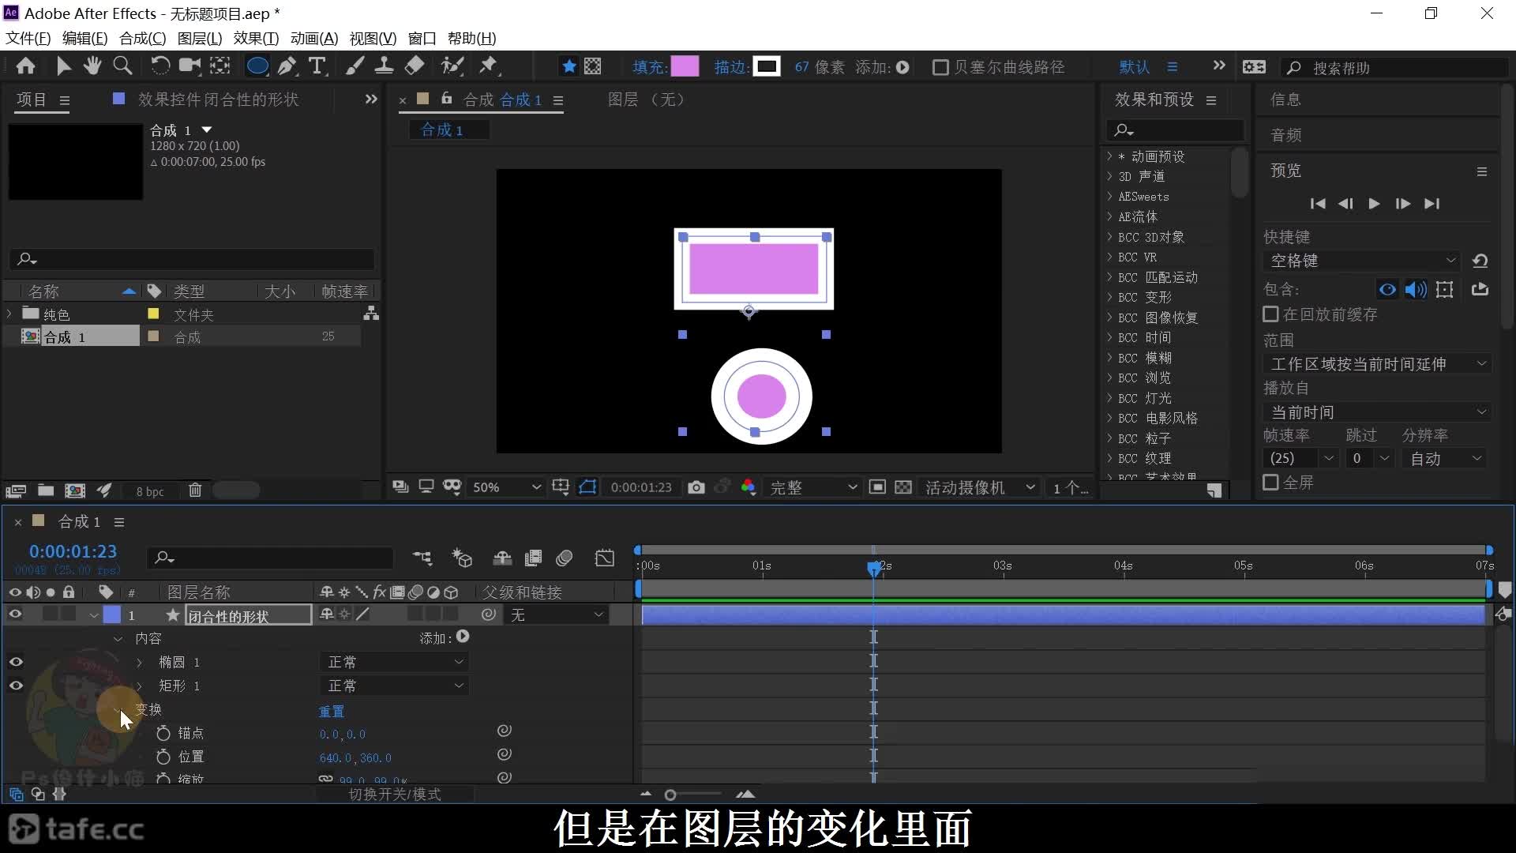Screen dimensions: 1516x853
Task: Click 重置 transform reset link
Action: click(x=332, y=711)
